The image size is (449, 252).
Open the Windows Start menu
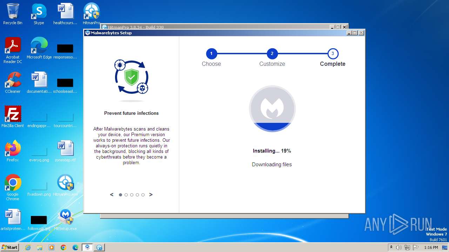(9, 247)
